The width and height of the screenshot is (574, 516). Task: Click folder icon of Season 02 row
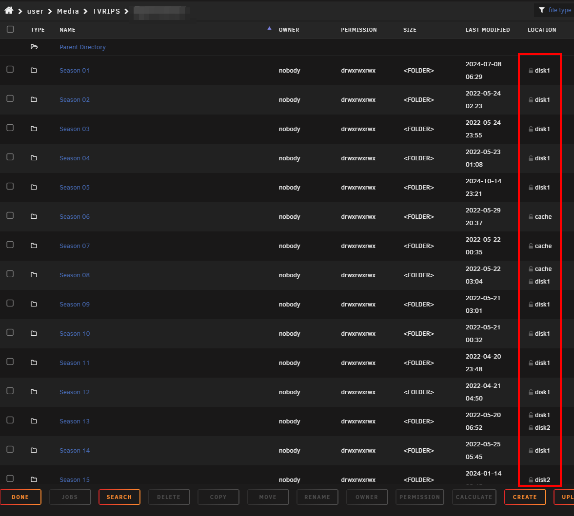(x=34, y=99)
